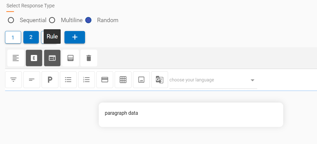Viewport: 317px width, 144px height.
Task: Insert a bulleted list
Action: point(68,80)
